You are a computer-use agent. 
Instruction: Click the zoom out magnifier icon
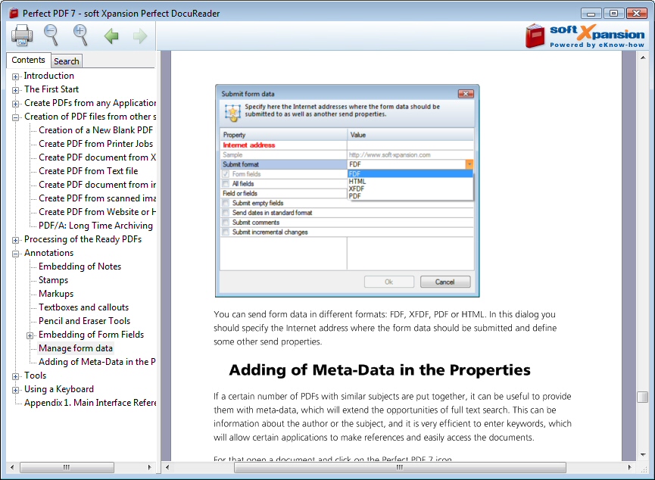(x=51, y=35)
